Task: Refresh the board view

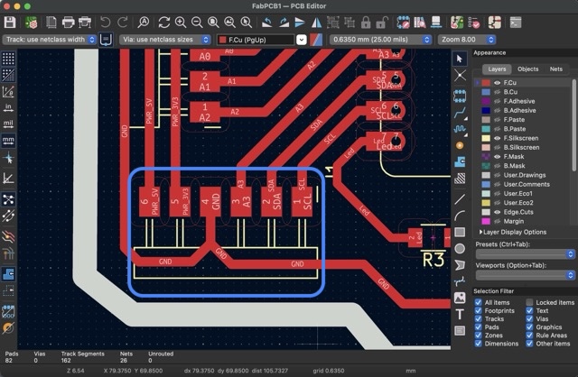Action: [164, 23]
